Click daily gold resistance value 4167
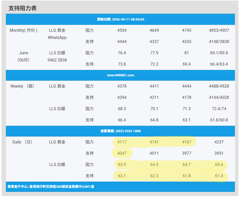240x198 pixels. point(187,142)
